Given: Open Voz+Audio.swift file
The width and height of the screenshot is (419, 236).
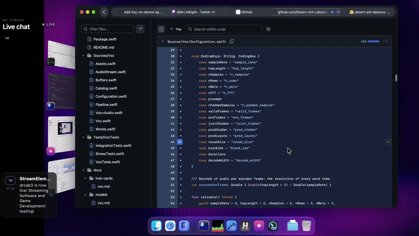Looking at the screenshot, I should 109,113.
